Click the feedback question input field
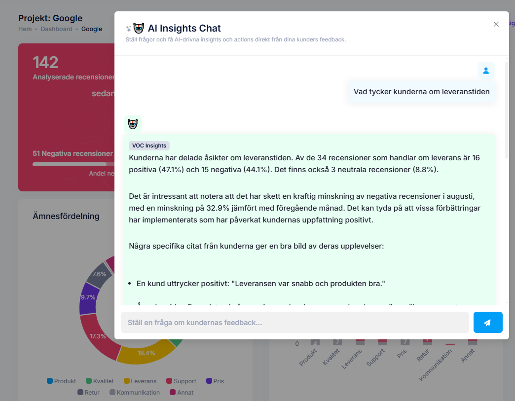This screenshot has height=401, width=515. click(x=294, y=322)
